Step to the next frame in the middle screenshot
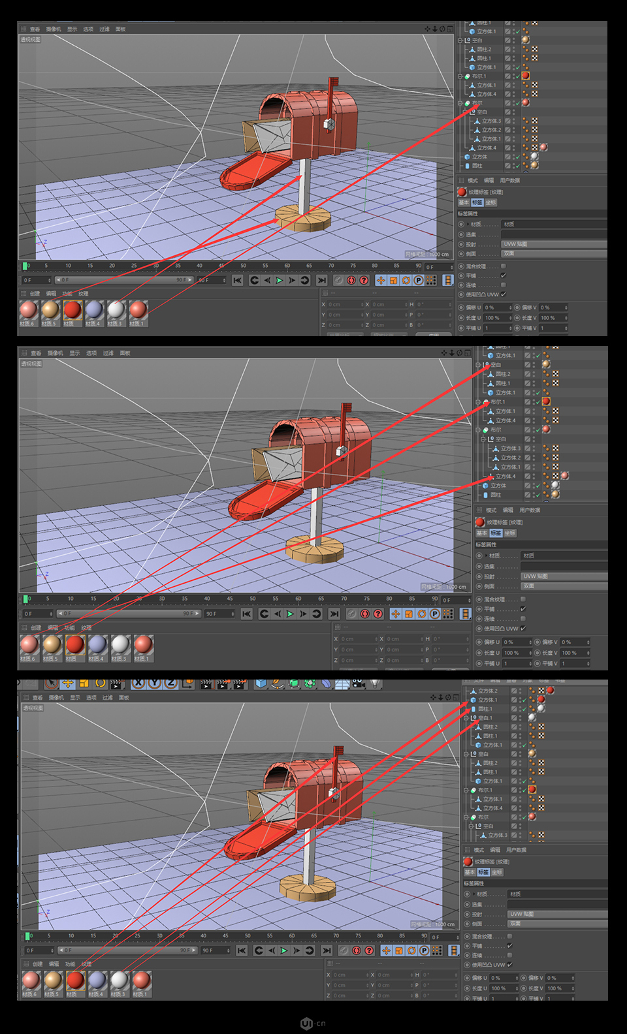Viewport: 627px width, 1034px height. (303, 614)
